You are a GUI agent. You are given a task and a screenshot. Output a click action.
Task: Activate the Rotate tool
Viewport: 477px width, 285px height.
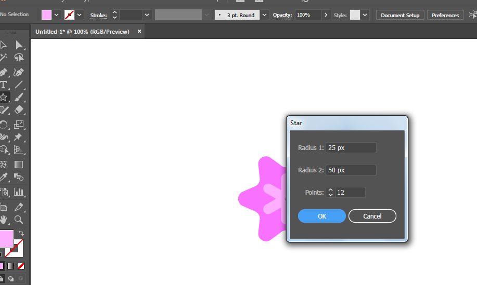(x=3, y=125)
